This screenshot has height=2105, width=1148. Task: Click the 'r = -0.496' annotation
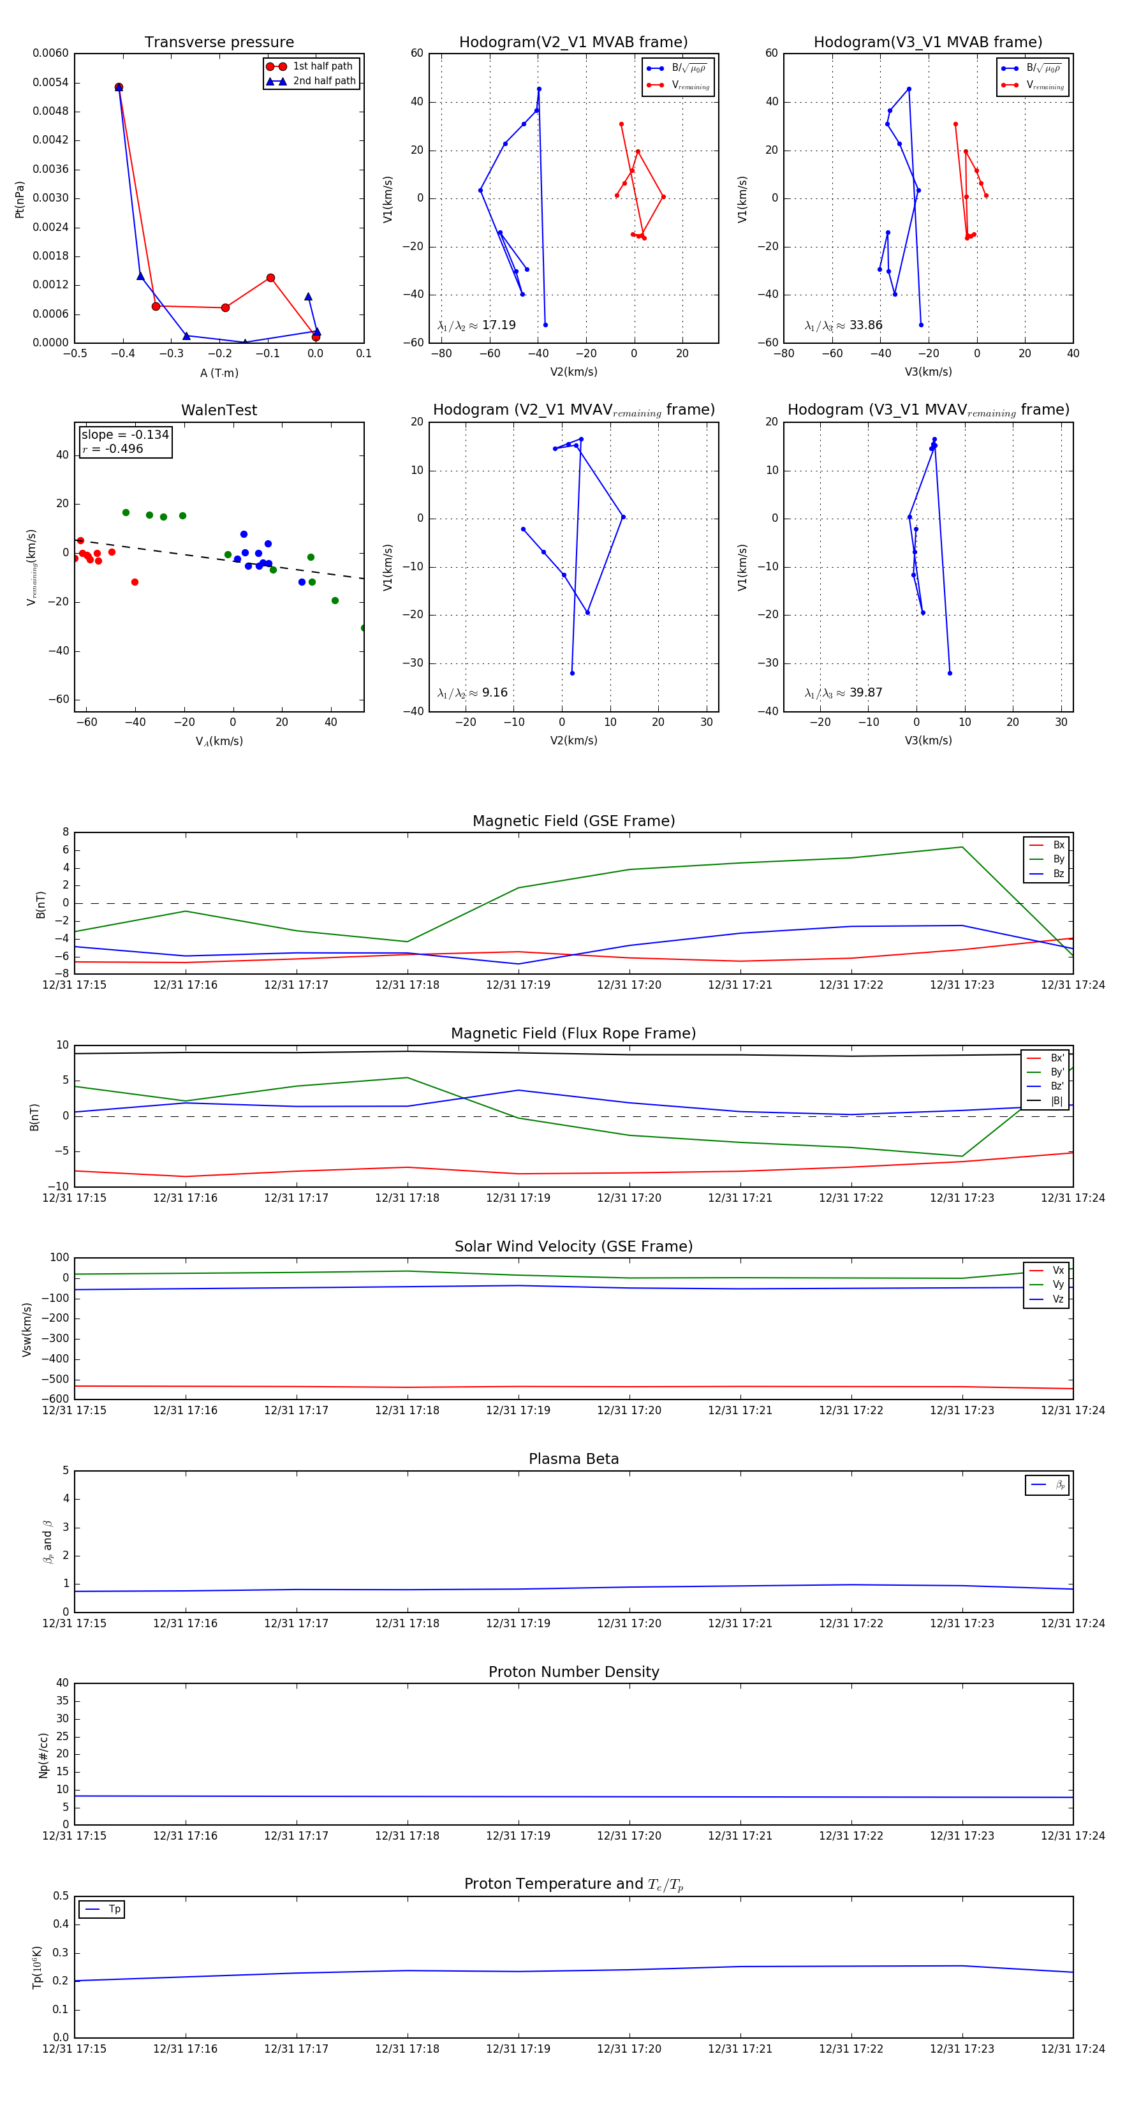coord(113,448)
